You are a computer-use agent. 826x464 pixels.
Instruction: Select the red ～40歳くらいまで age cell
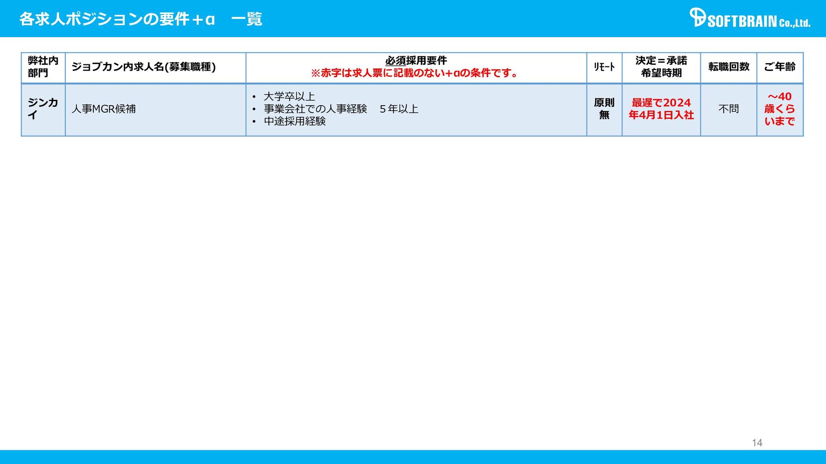(780, 109)
